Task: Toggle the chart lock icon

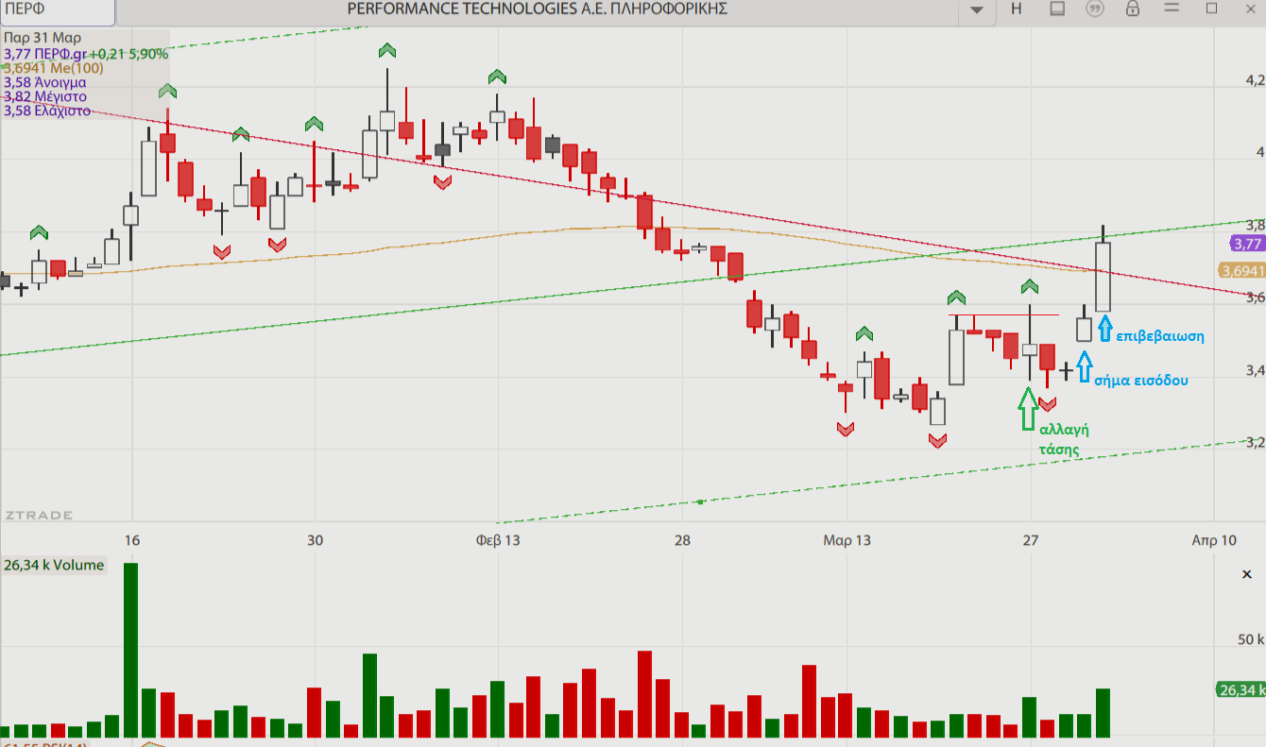Action: point(1133,8)
